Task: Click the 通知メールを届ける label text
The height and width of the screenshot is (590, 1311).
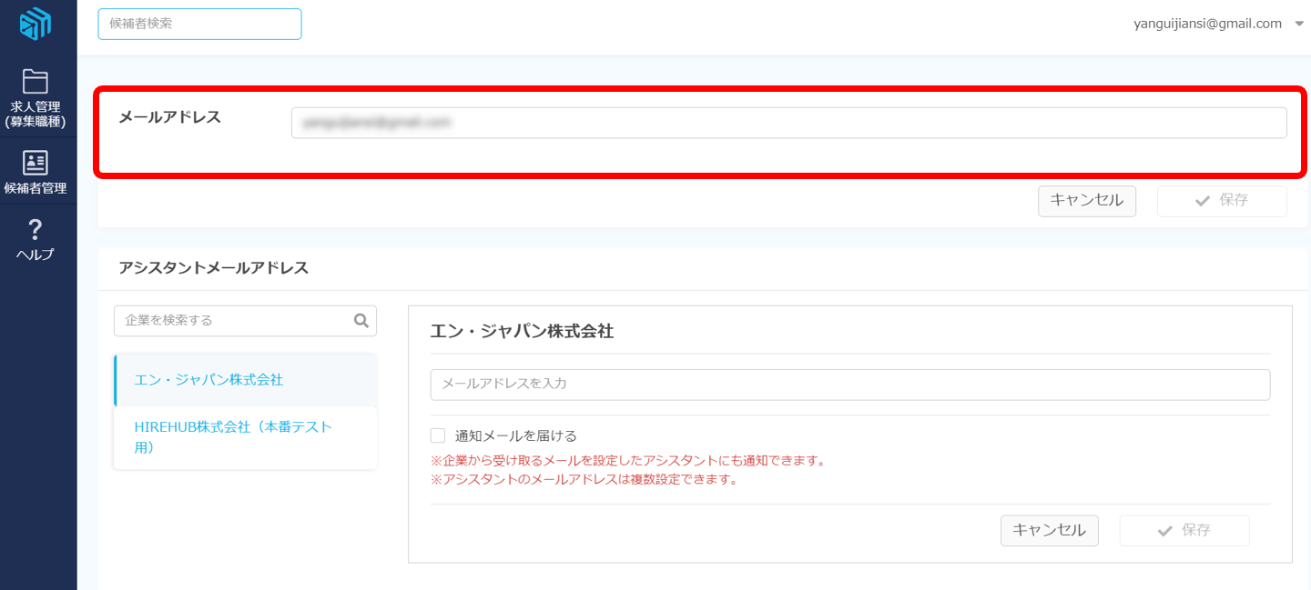Action: point(515,435)
